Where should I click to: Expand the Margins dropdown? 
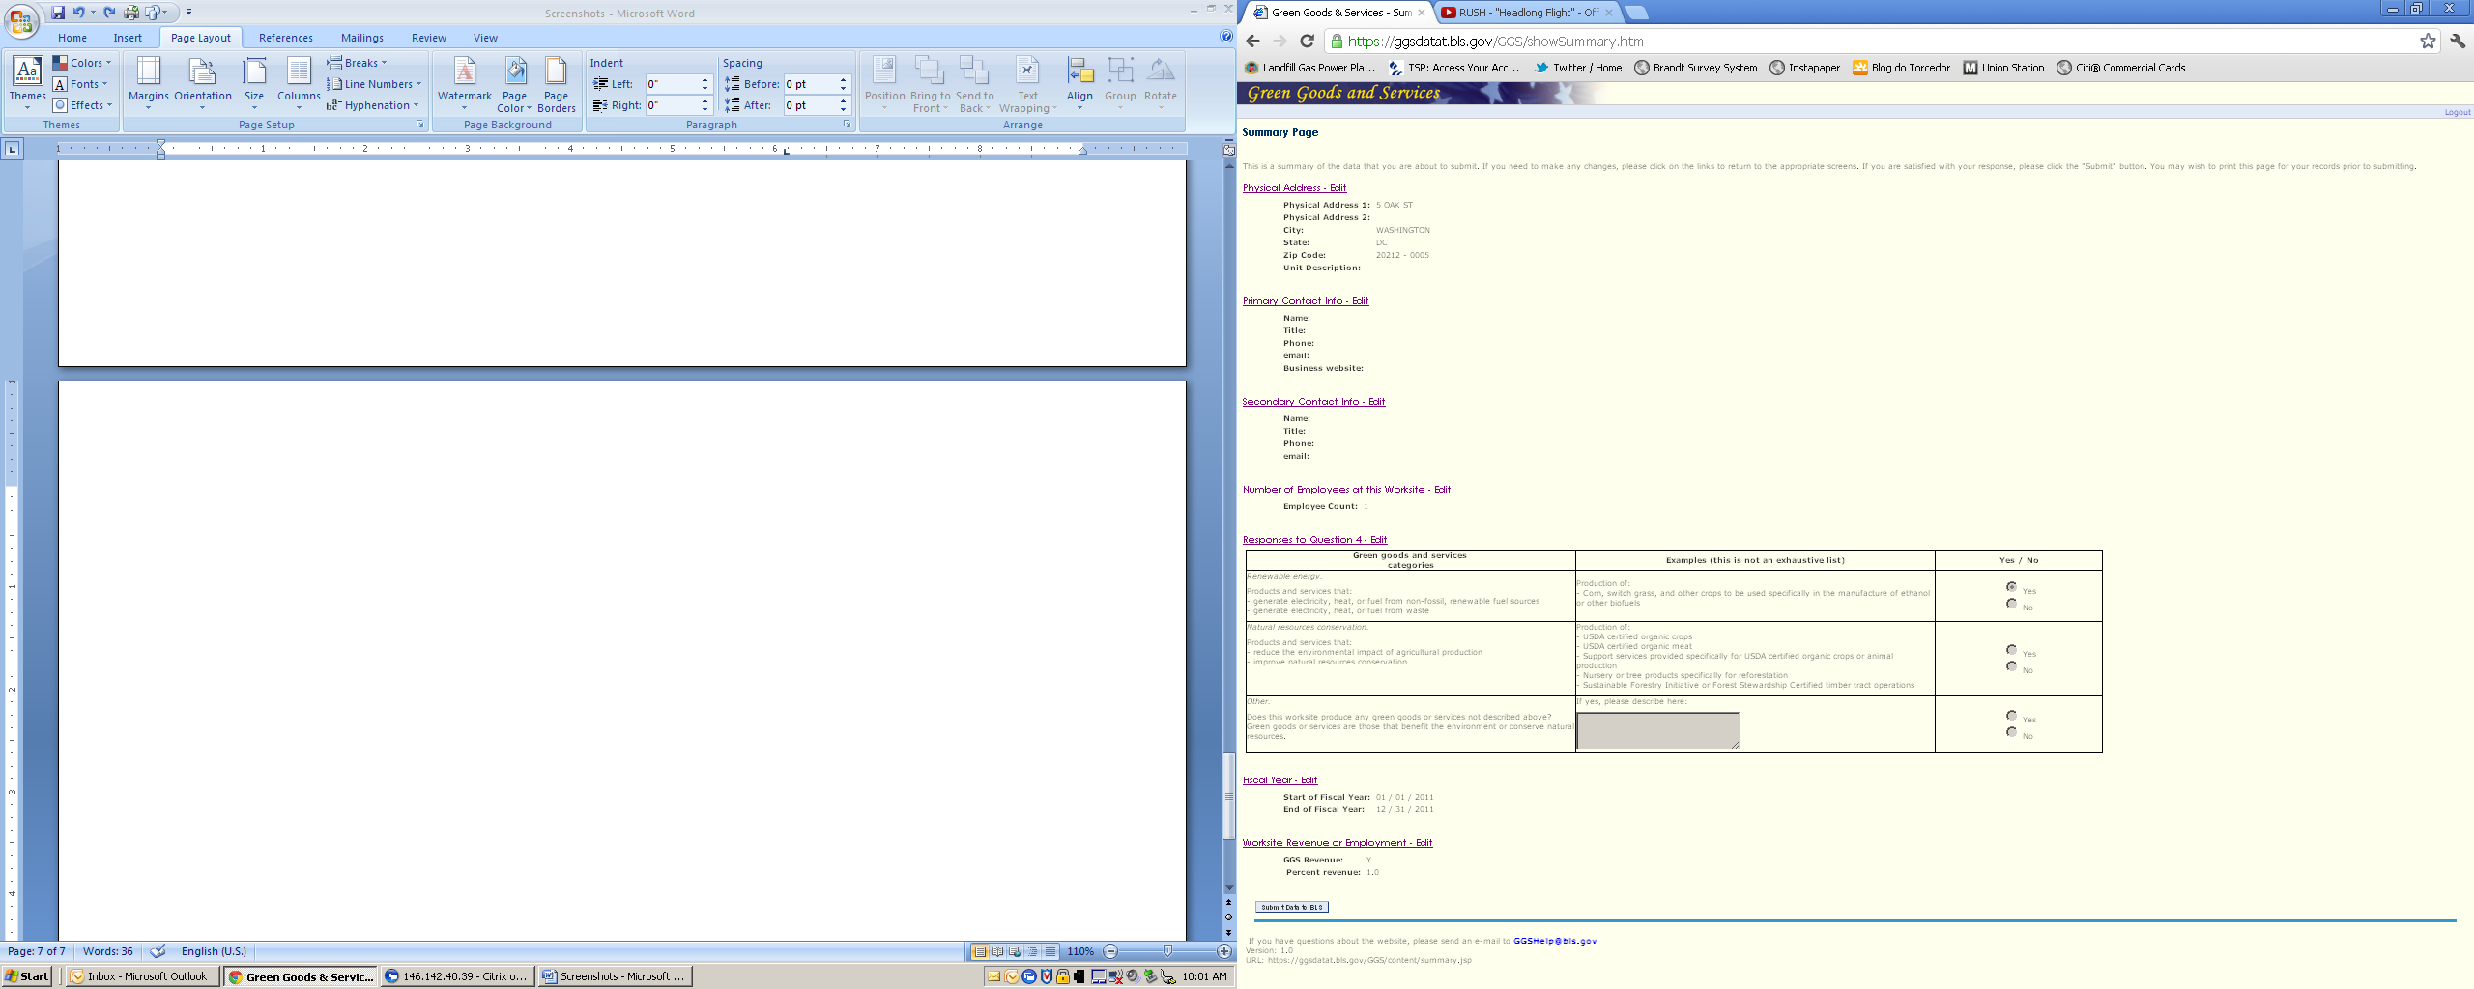(148, 83)
